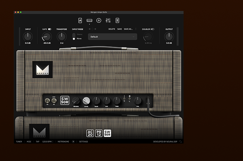Screen dimensions: 243x161
Task: Select the amp head section icon
Action: point(90,21)
